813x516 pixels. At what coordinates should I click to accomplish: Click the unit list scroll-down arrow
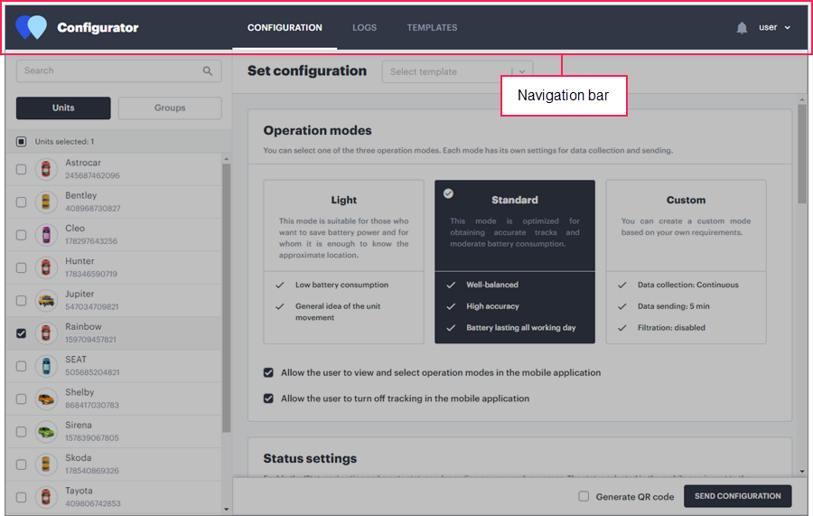pyautogui.click(x=226, y=510)
